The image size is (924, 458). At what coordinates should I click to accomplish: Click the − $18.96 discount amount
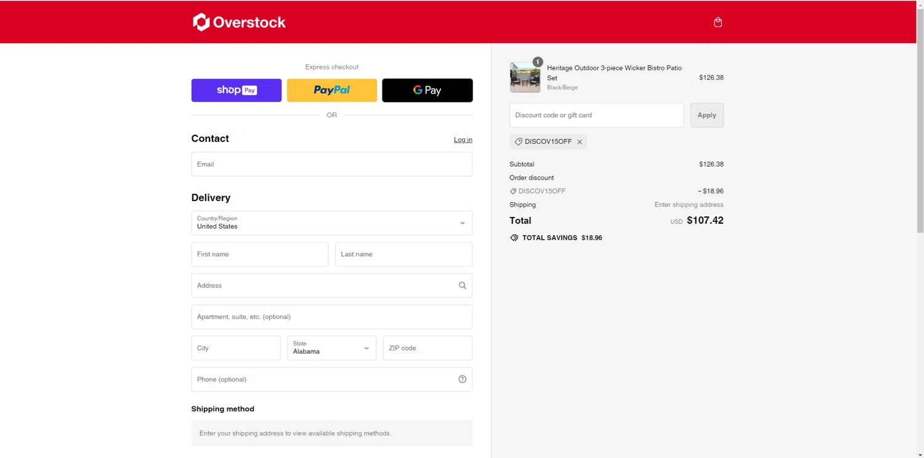click(x=711, y=191)
